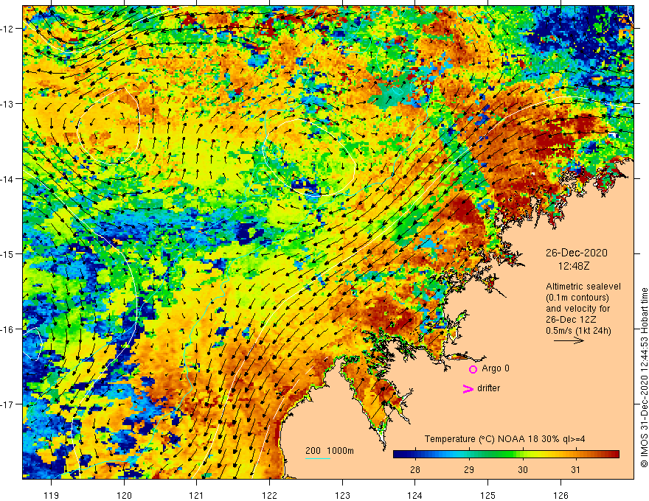Click the longitude axis label '119'

pos(52,495)
